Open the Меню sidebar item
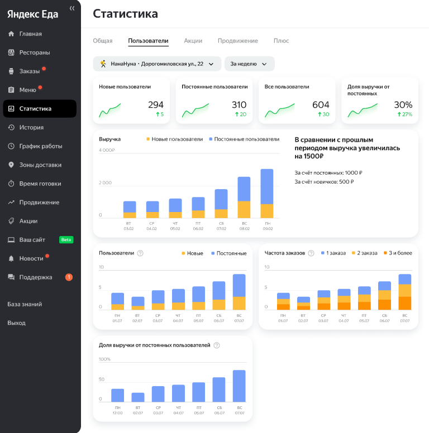429x433 pixels. [x=40, y=90]
